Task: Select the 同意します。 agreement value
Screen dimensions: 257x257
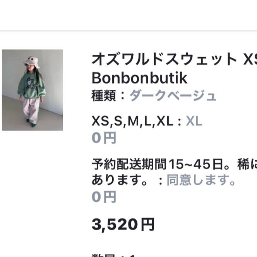Action: pyautogui.click(x=201, y=180)
